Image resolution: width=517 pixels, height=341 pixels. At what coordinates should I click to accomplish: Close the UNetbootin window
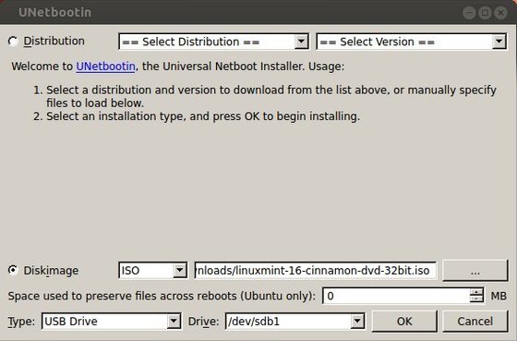[500, 13]
